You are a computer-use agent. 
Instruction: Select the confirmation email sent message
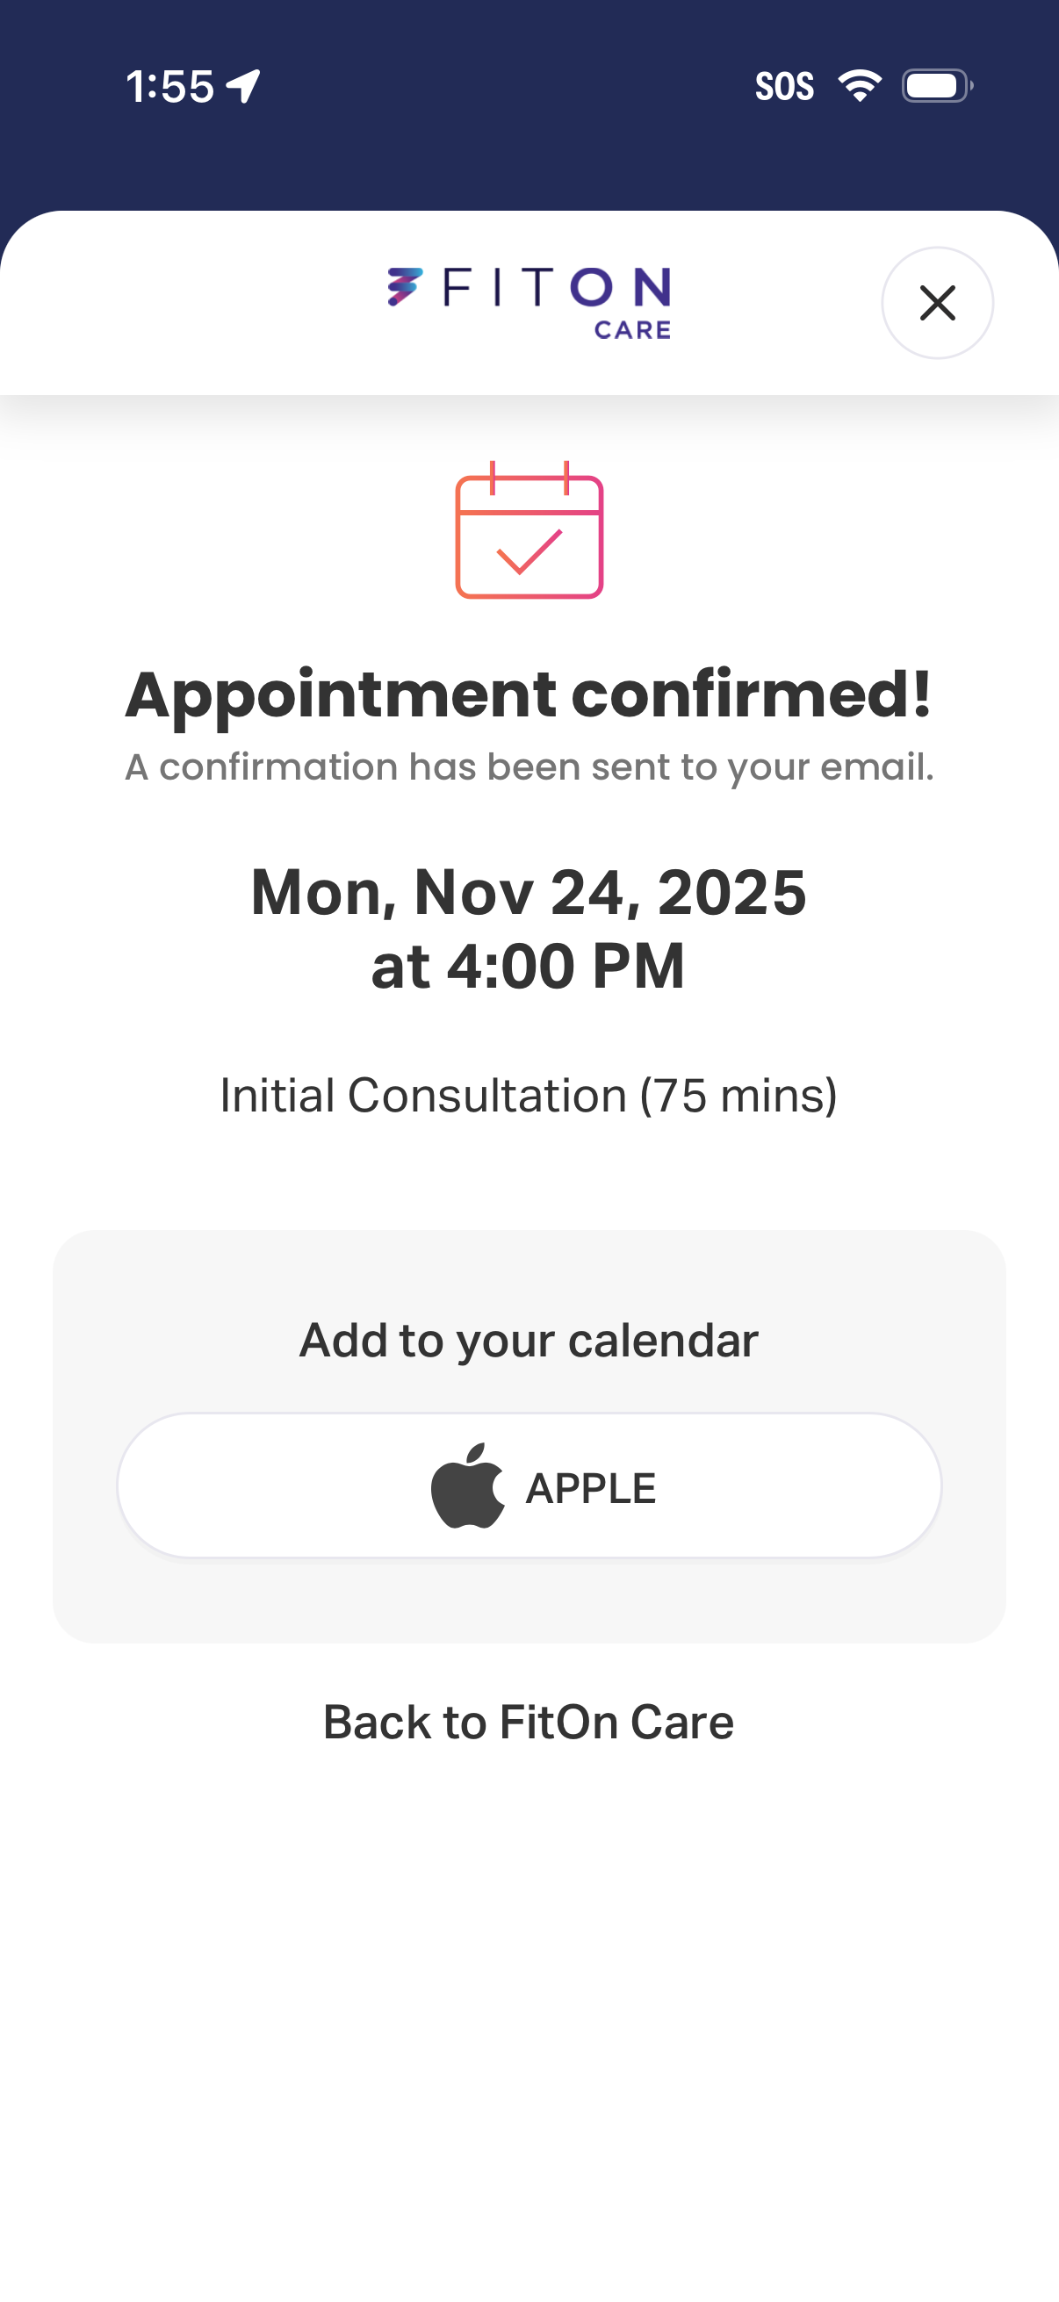(529, 766)
